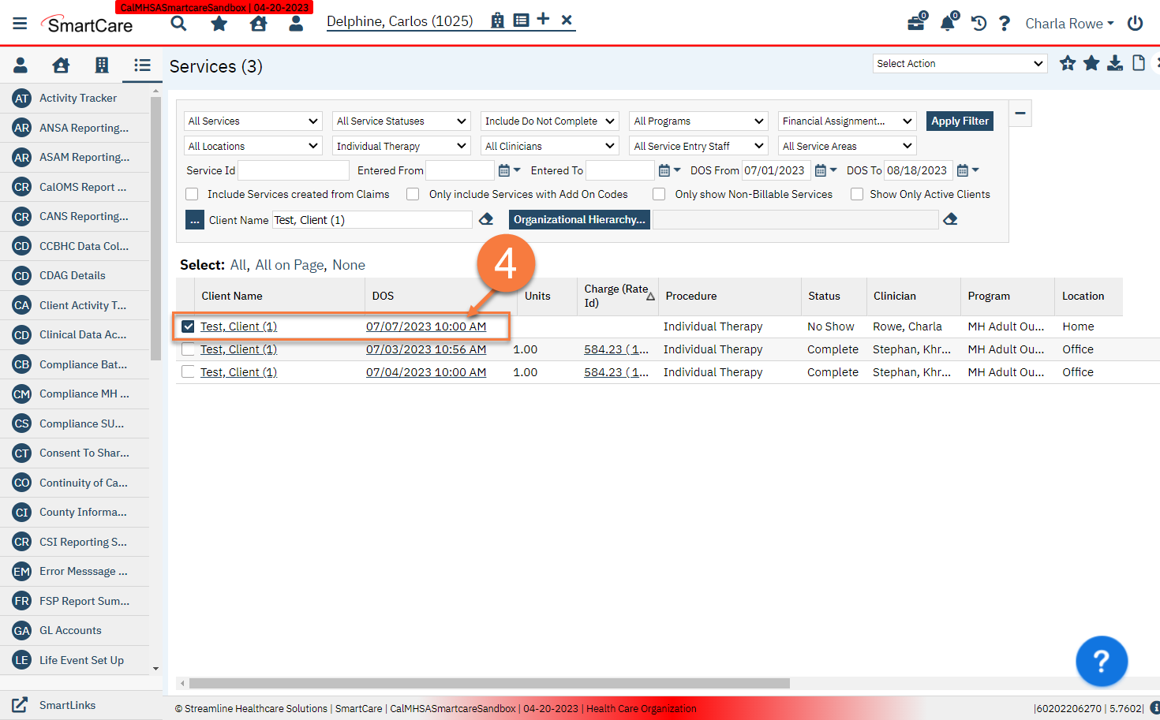Open the history clock icon in top bar
The image size is (1160, 720).
coord(978,24)
